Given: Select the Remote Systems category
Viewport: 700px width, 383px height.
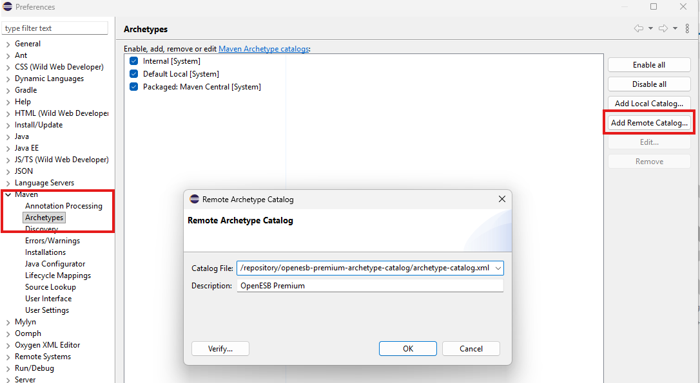Looking at the screenshot, I should [x=43, y=356].
